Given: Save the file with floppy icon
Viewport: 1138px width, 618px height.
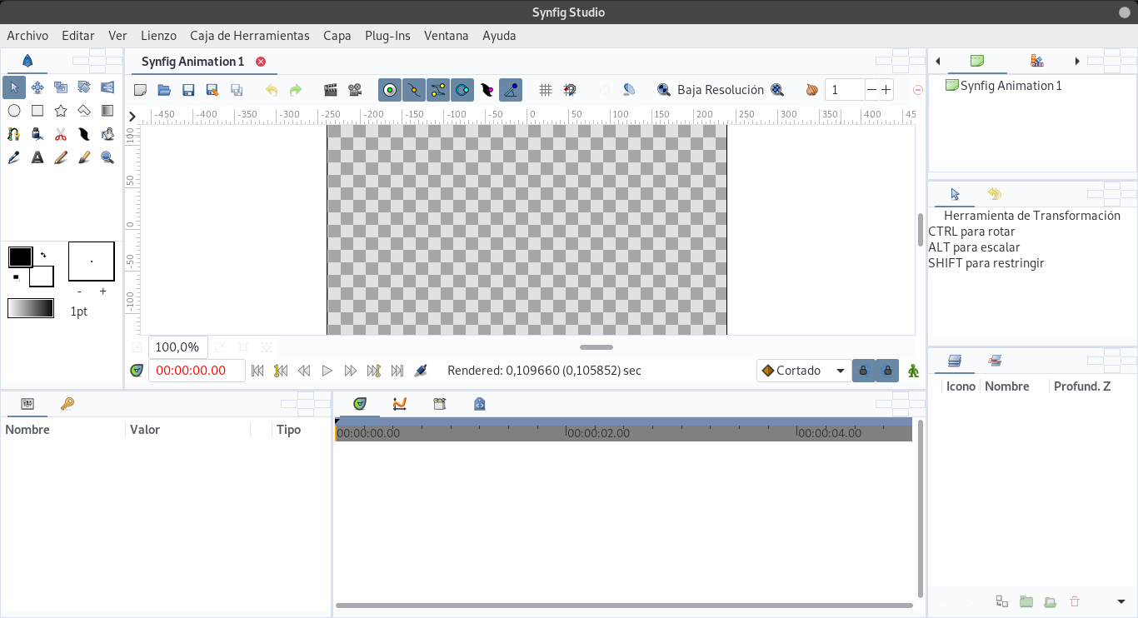Looking at the screenshot, I should tap(188, 90).
